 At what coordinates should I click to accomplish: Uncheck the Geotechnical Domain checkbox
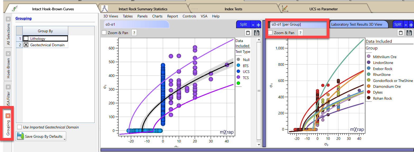pos(26,45)
